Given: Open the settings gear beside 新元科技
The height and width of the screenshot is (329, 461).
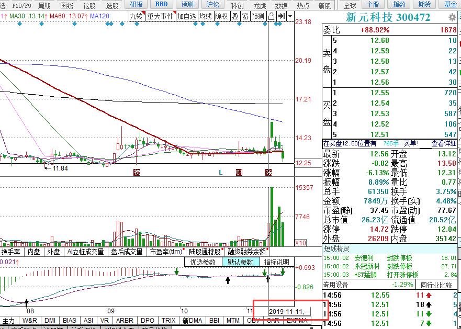Looking at the screenshot, I should [x=452, y=17].
